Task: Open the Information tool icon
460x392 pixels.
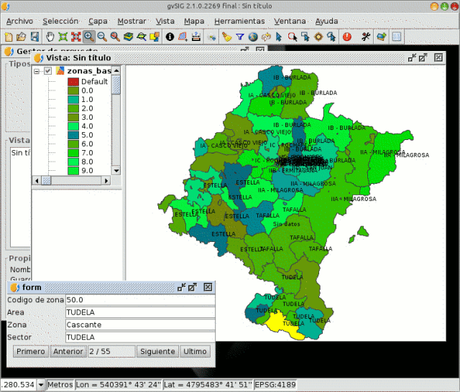Action: click(x=170, y=36)
